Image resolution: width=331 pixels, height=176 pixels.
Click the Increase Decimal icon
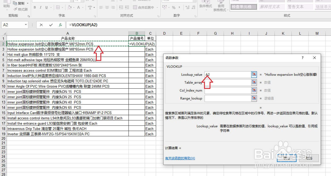pos(187,7)
